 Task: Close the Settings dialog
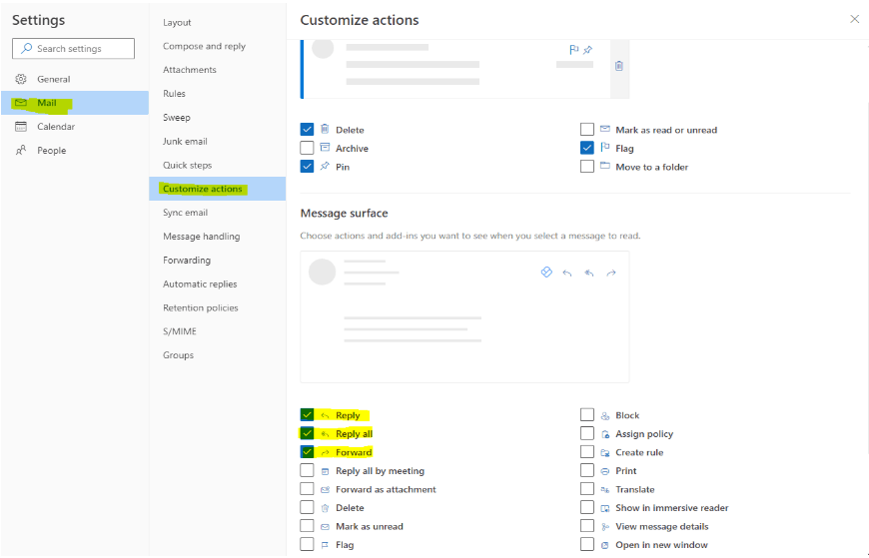(855, 19)
